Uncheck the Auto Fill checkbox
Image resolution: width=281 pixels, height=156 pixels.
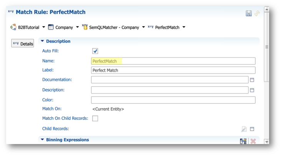(x=95, y=51)
